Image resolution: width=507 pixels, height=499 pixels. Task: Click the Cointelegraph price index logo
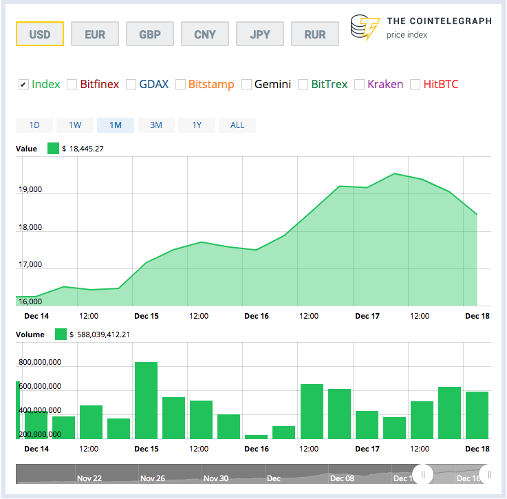420,28
